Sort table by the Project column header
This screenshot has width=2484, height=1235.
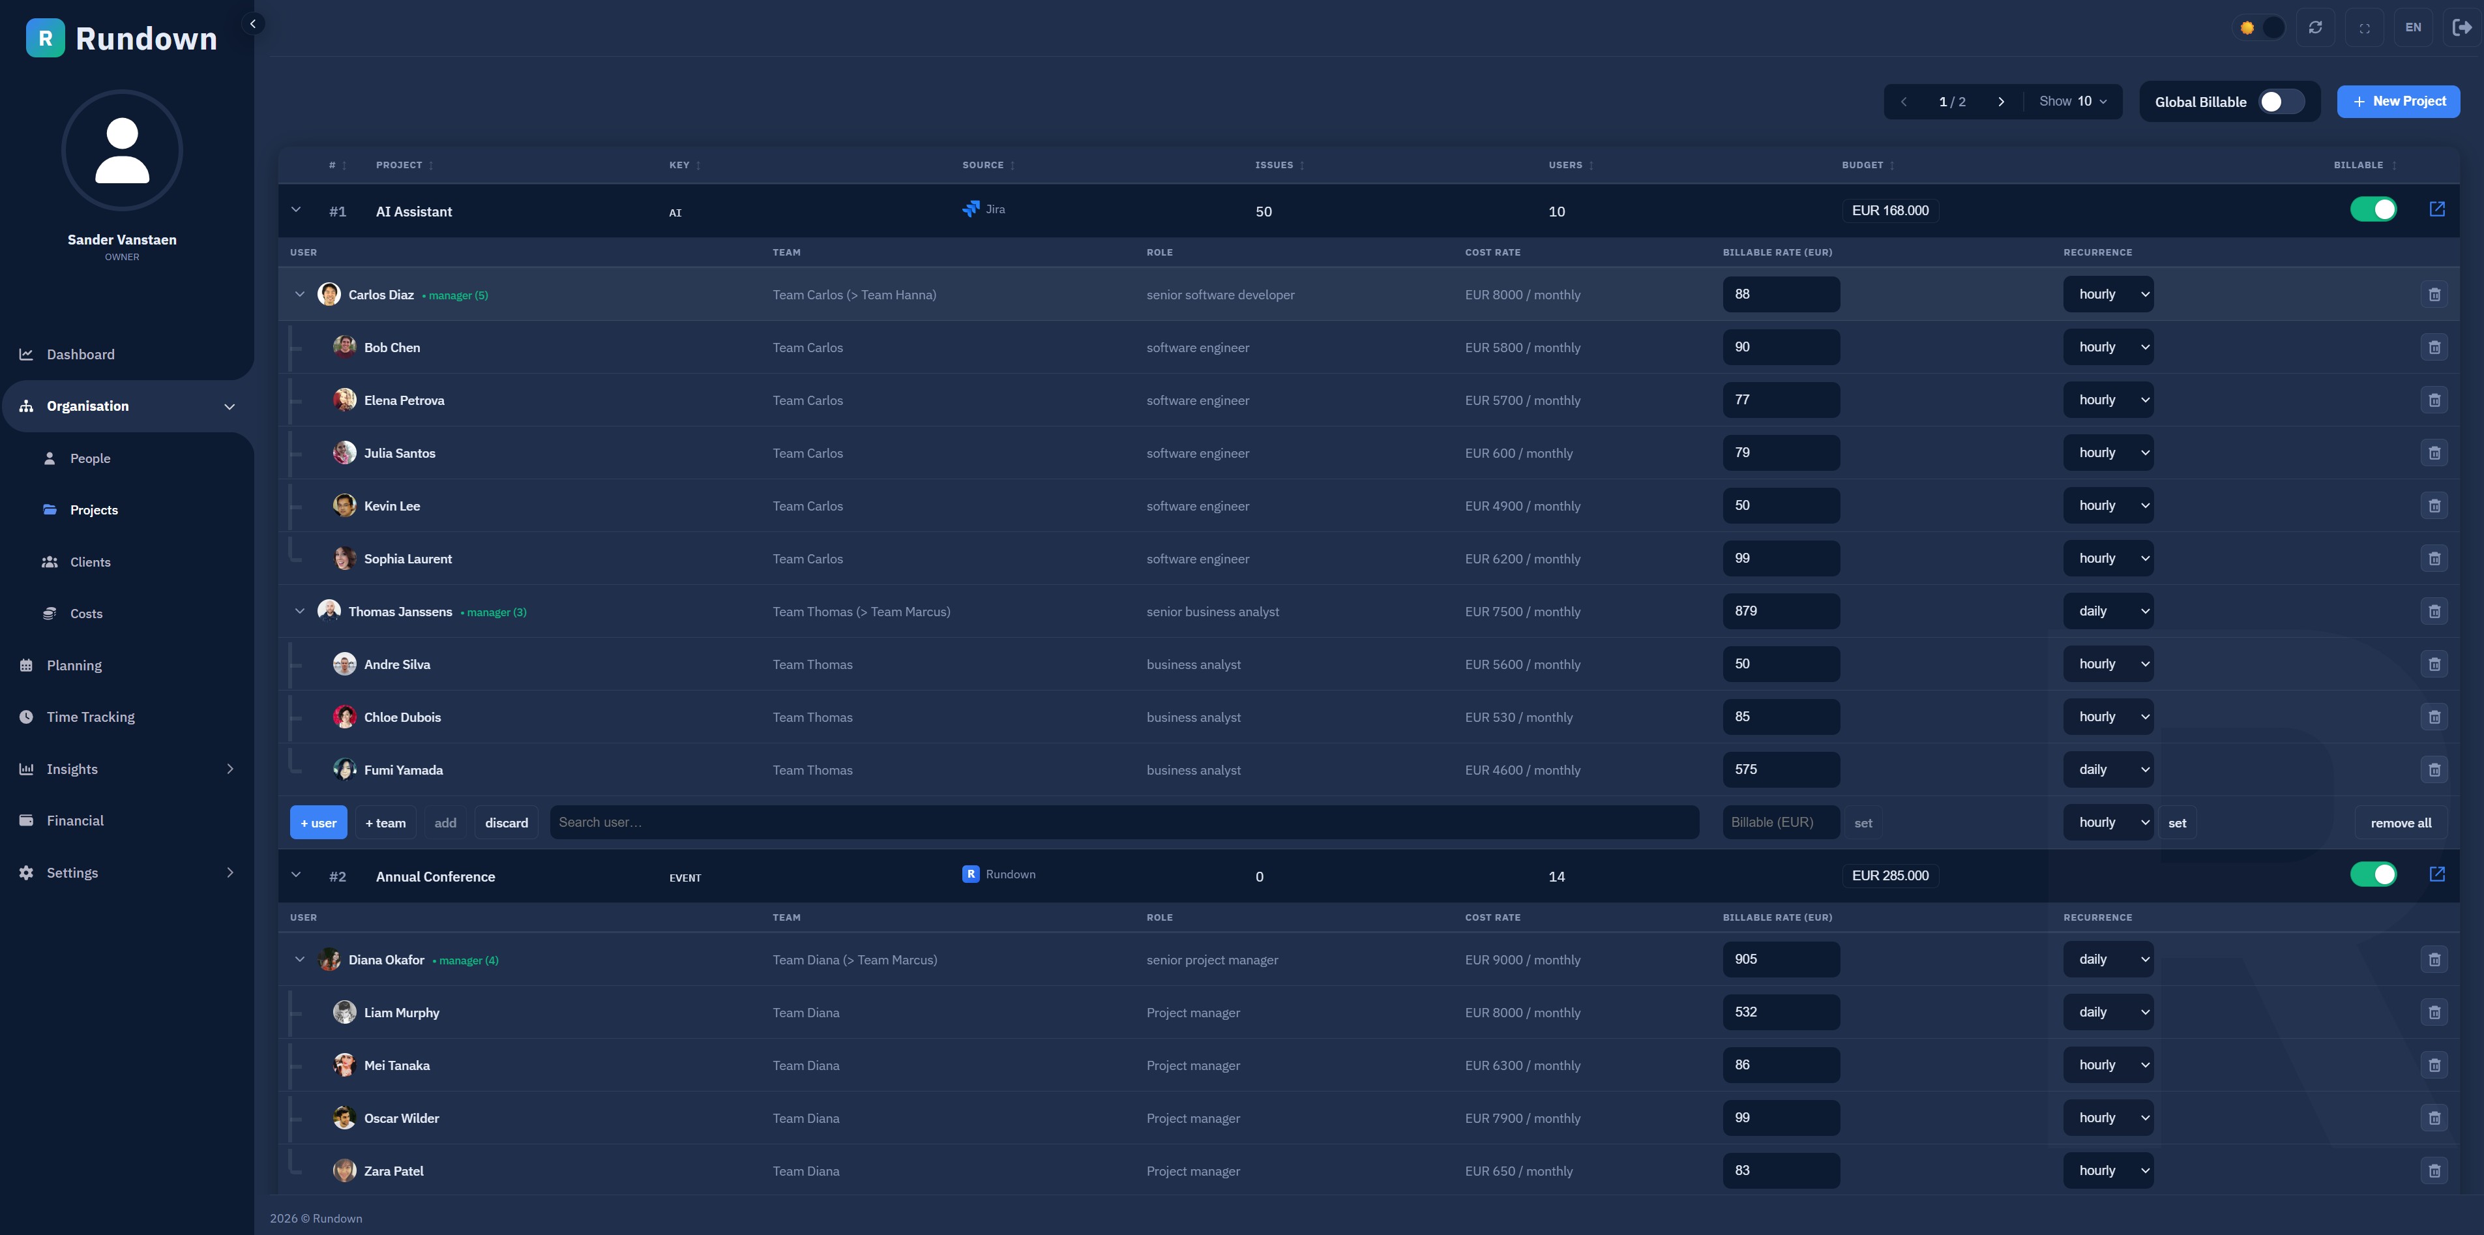point(404,165)
